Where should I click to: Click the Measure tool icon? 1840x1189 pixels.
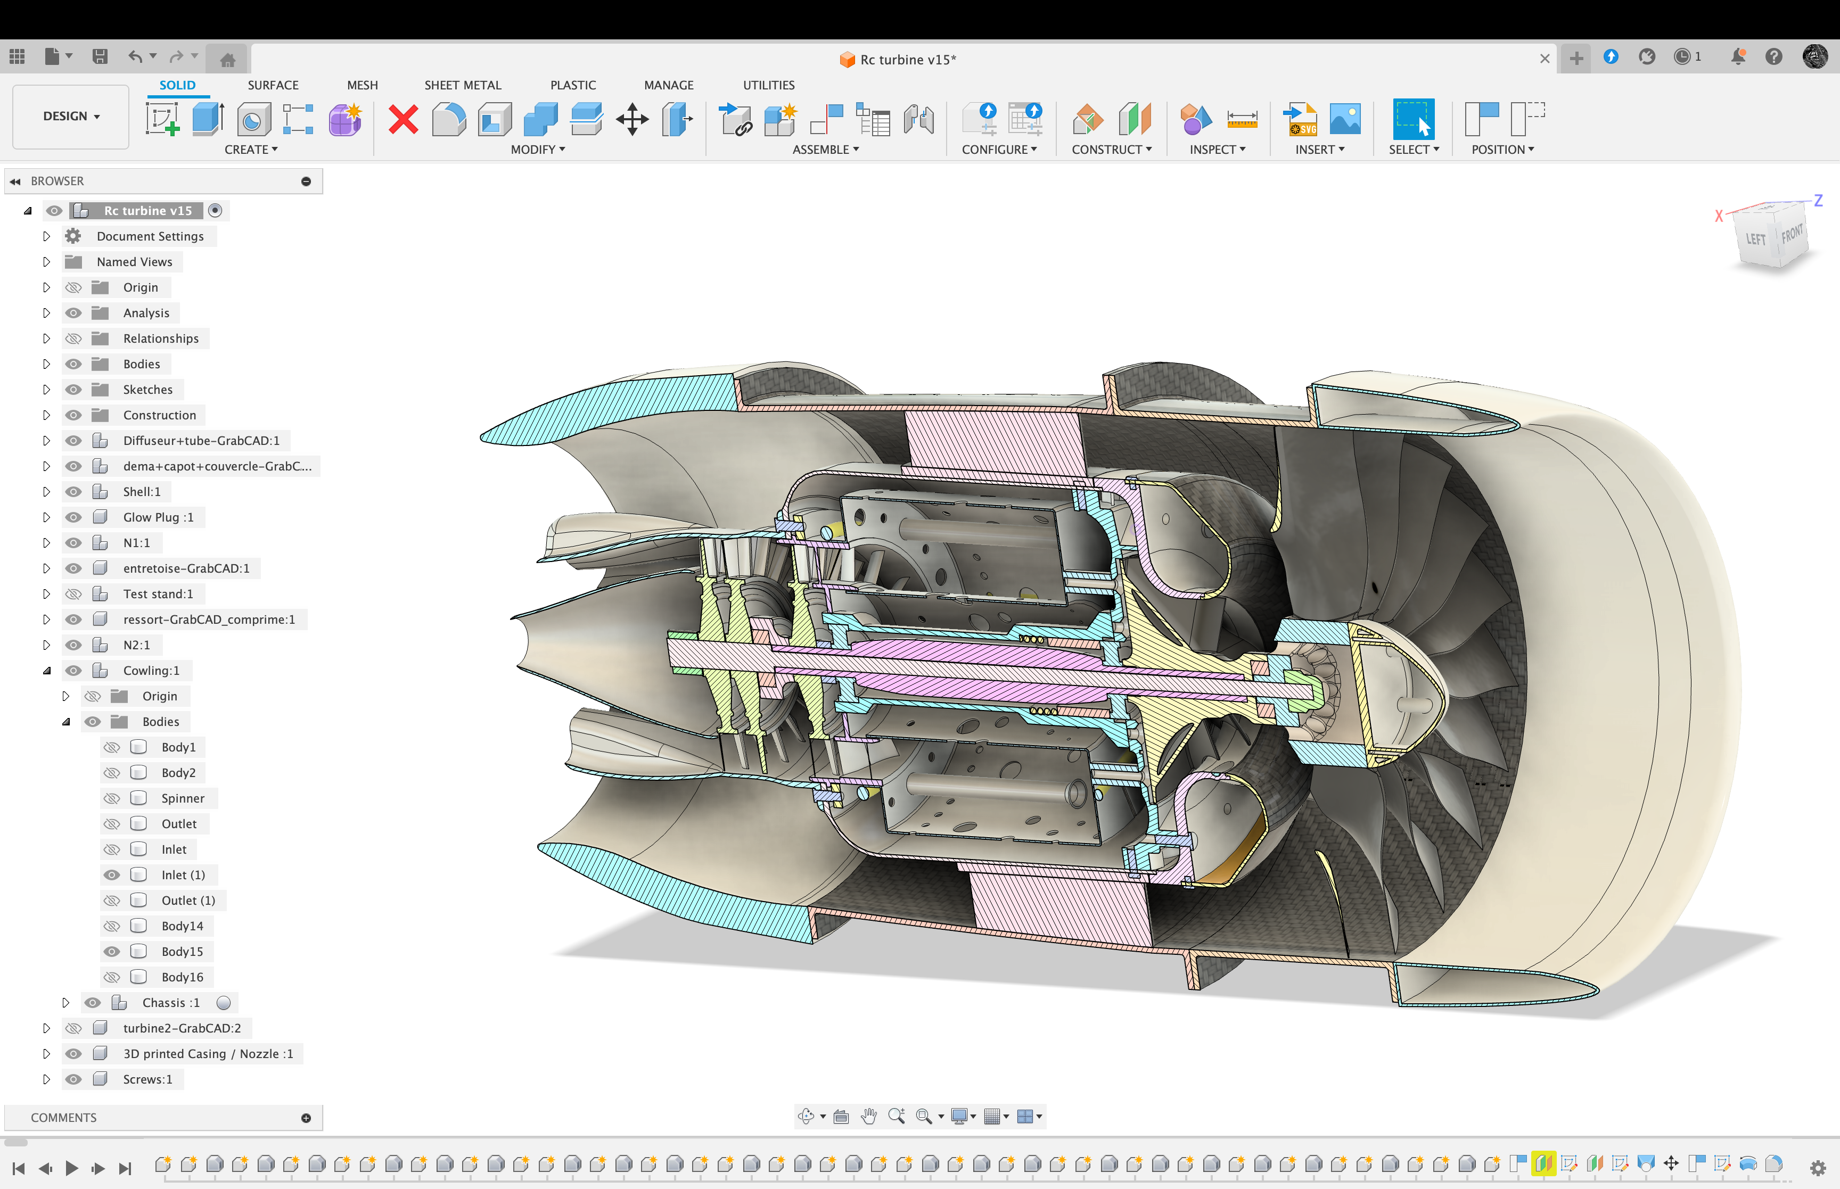click(1242, 120)
